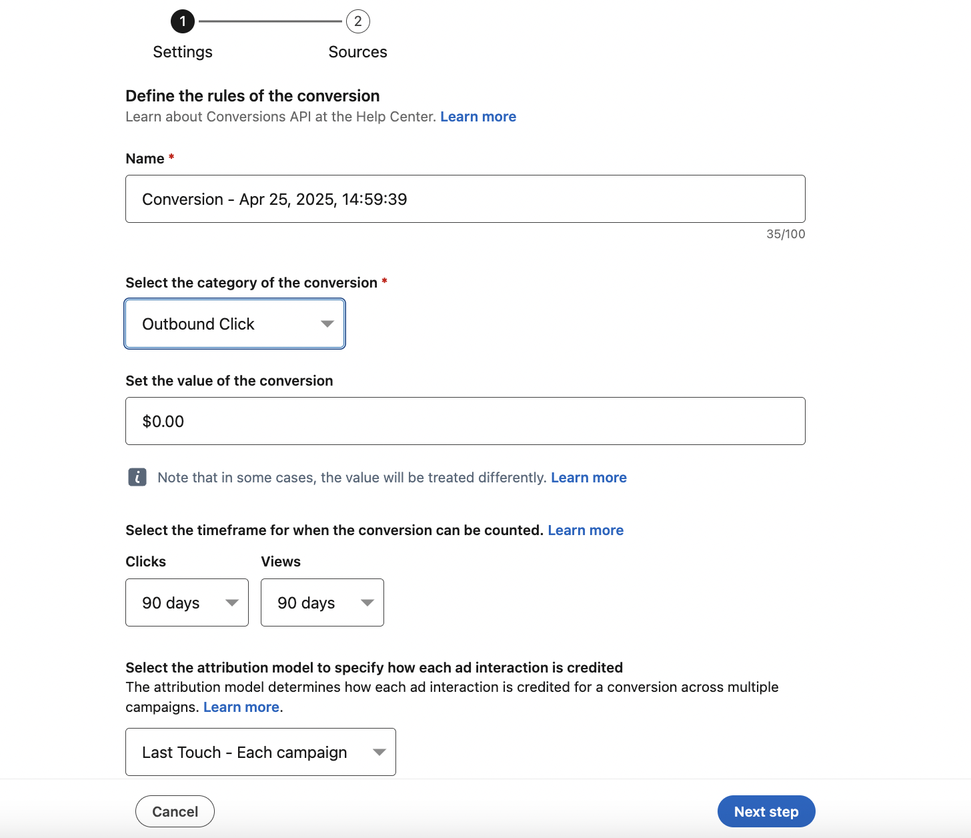Viewport: 971px width, 838px height.
Task: Go to step 1 Settings circle
Action: 183,21
